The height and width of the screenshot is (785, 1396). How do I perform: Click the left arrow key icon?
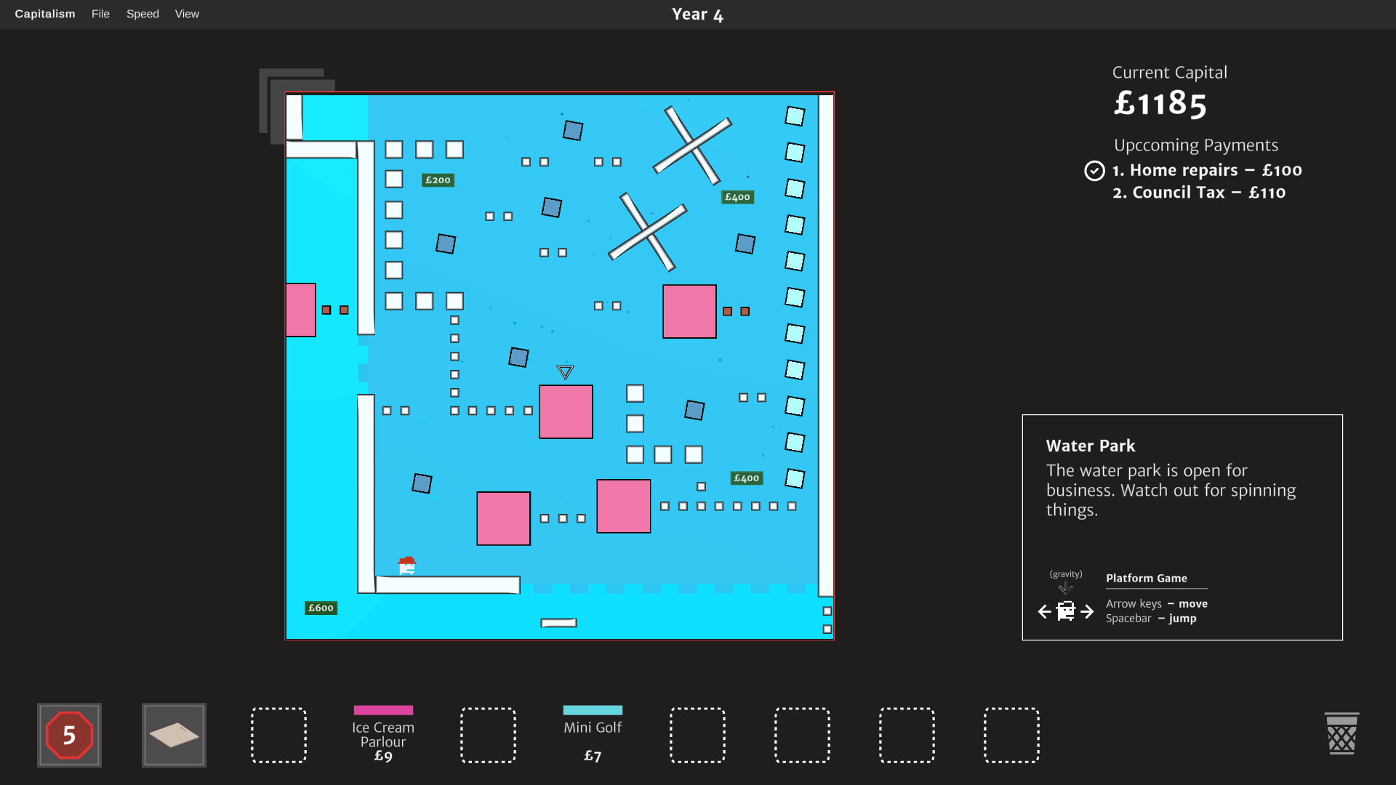[1045, 612]
